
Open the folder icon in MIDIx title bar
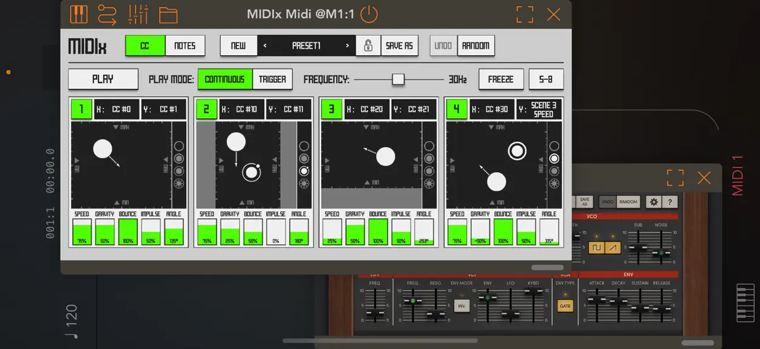click(168, 15)
